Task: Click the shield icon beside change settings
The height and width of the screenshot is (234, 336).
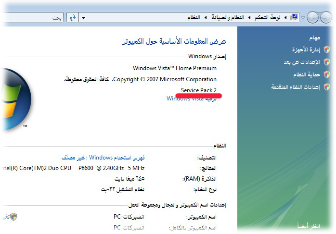Action: point(13,217)
